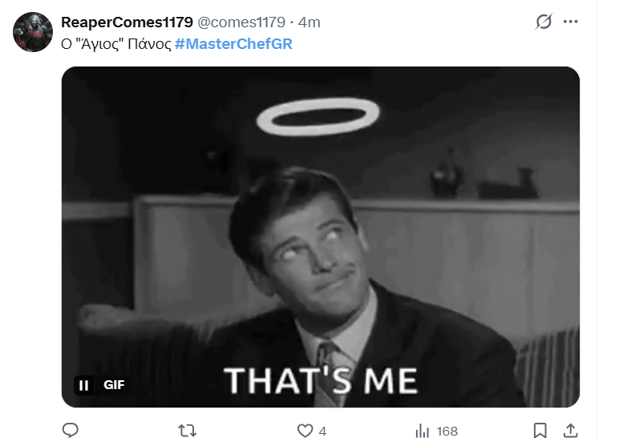
Task: Open the #MasterChefGR hashtag
Action: pos(233,43)
